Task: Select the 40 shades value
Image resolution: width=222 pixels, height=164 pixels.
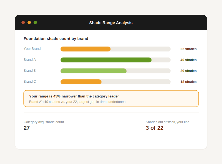Action: [188, 60]
